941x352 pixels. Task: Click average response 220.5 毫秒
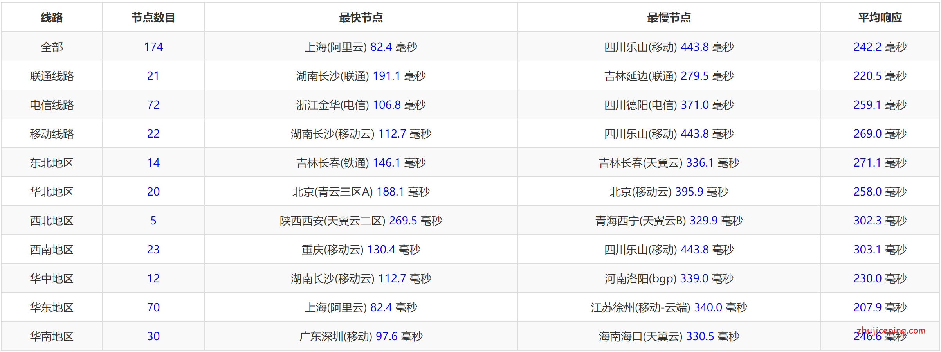point(880,76)
